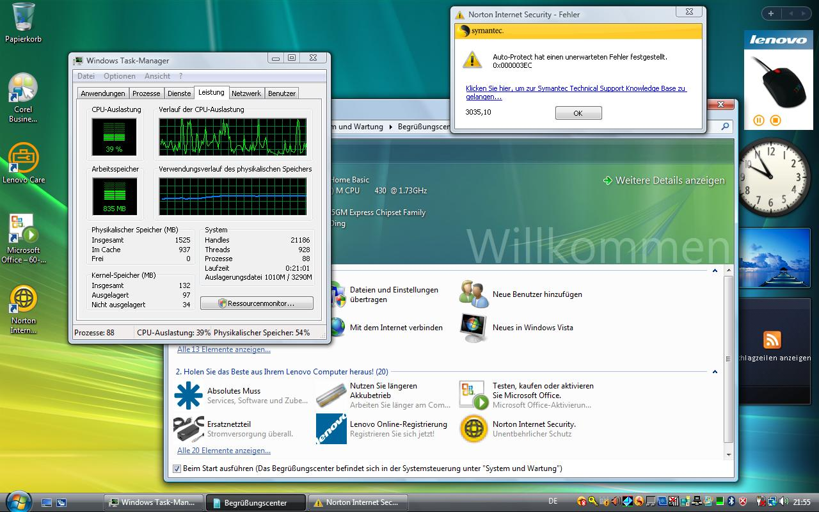Click the language bar DE indicator
The height and width of the screenshot is (512, 819).
point(553,501)
